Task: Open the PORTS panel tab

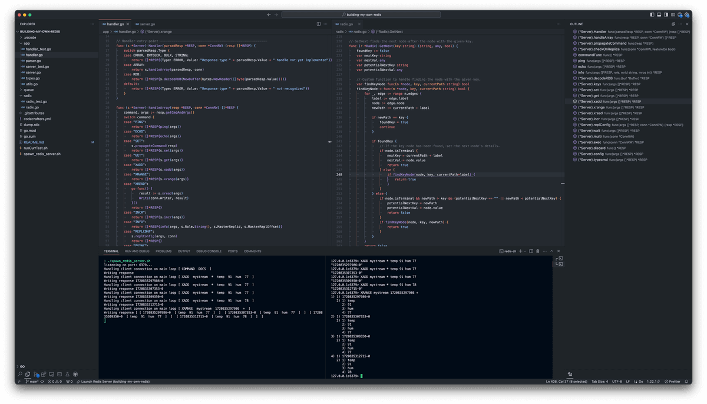Action: (x=233, y=251)
